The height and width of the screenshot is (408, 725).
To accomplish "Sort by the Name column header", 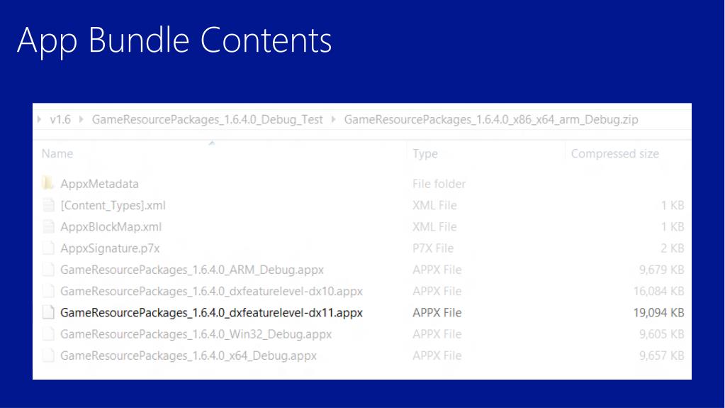I will 57,153.
